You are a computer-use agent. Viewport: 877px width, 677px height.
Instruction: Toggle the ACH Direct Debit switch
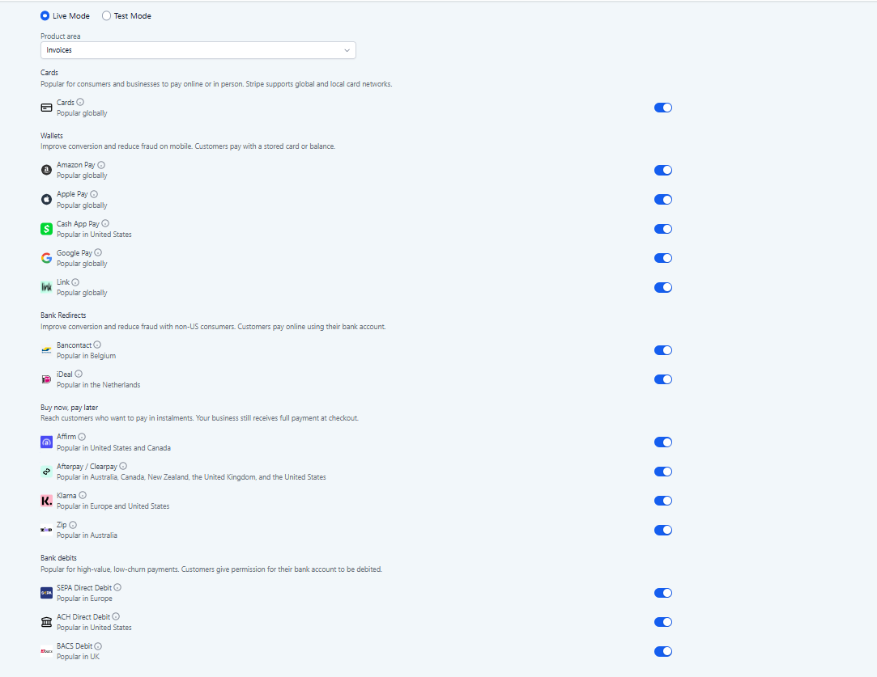pyautogui.click(x=662, y=622)
